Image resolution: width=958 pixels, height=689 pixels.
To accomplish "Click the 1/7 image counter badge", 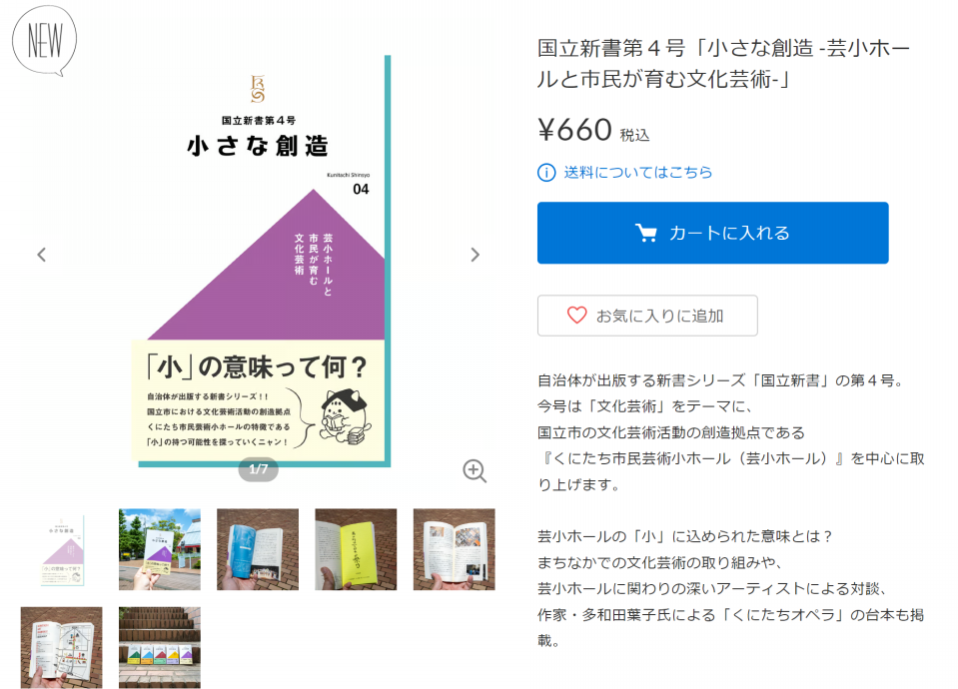I will click(x=259, y=469).
